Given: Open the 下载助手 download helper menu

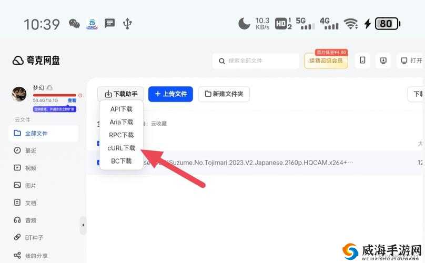Looking at the screenshot, I should pos(120,94).
